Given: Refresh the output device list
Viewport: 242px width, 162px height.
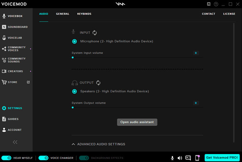Looking at the screenshot, I should pyautogui.click(x=98, y=83).
